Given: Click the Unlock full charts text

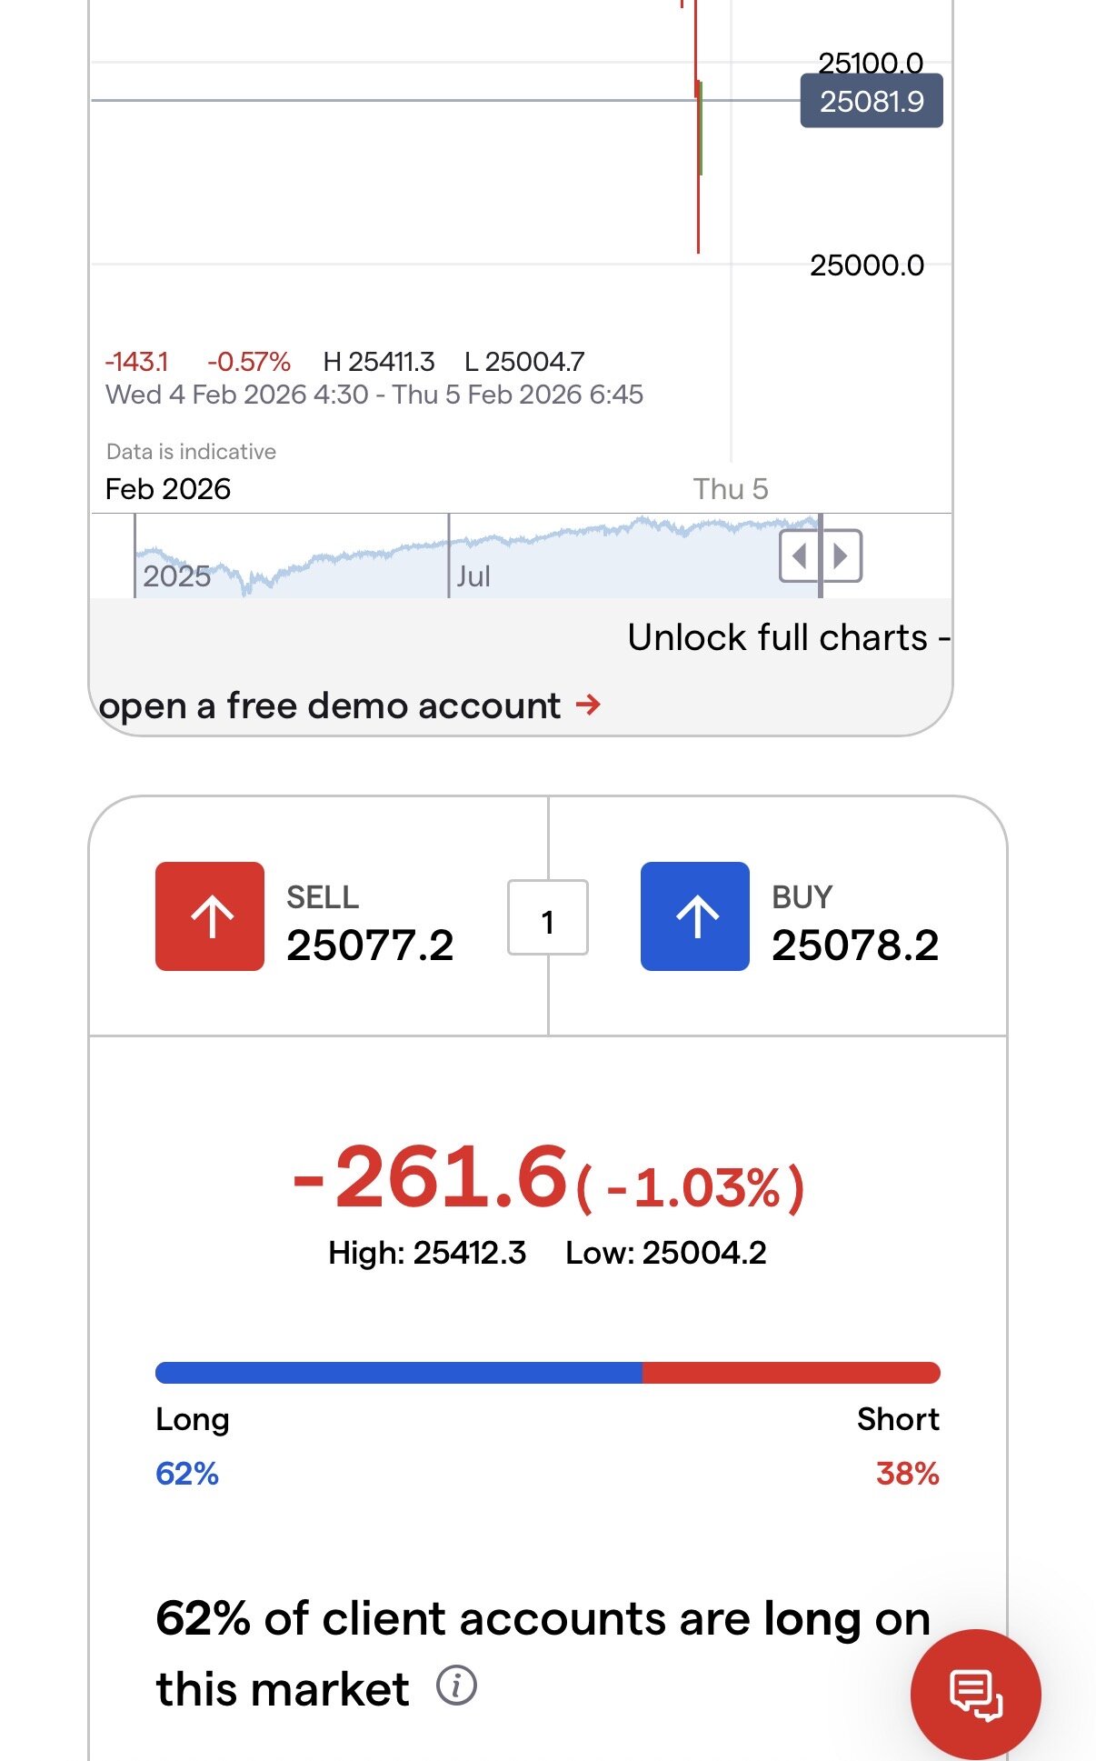Looking at the screenshot, I should click(778, 638).
